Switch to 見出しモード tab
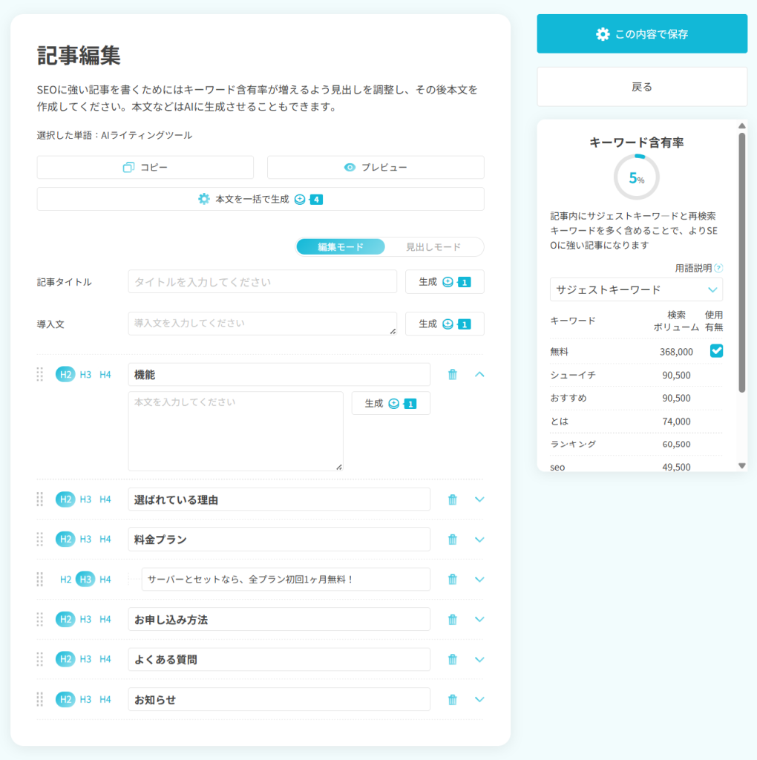Viewport: 757px width, 760px height. [433, 247]
